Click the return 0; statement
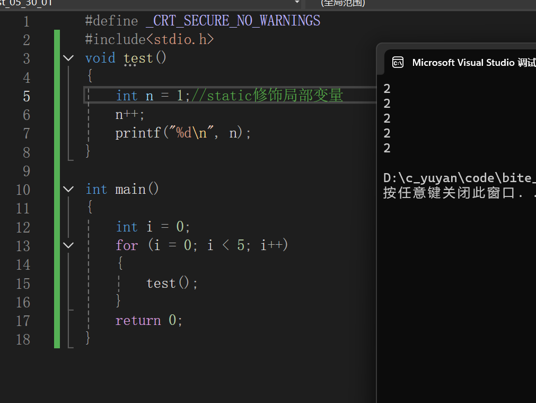536x403 pixels. (x=149, y=321)
